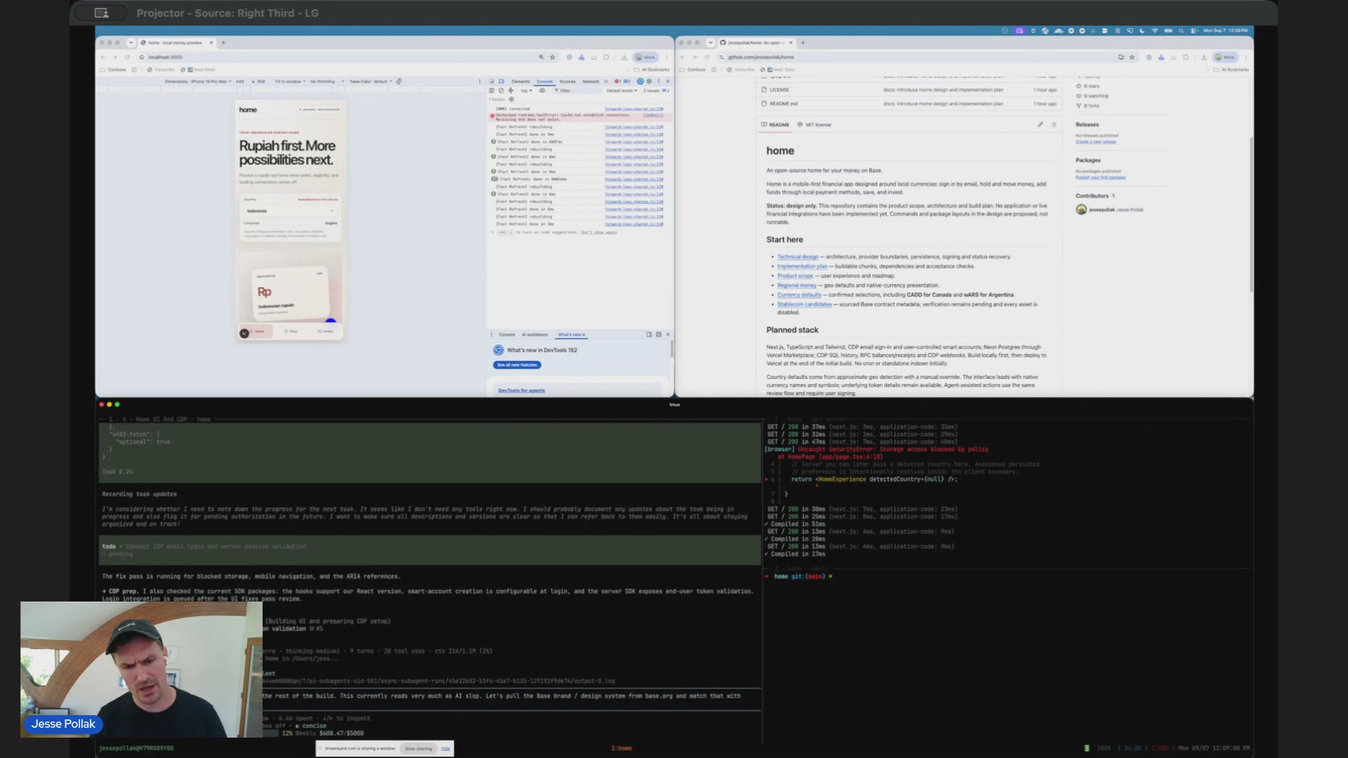Open the README.md file on GitHub

[784, 103]
